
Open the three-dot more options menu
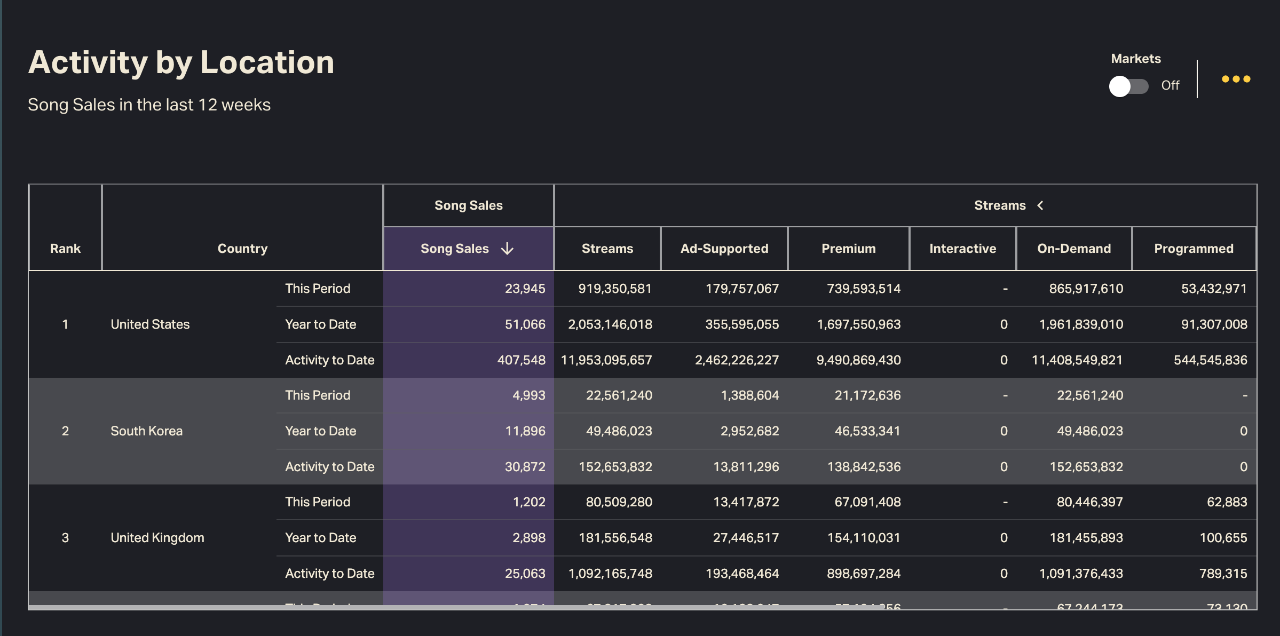tap(1236, 79)
